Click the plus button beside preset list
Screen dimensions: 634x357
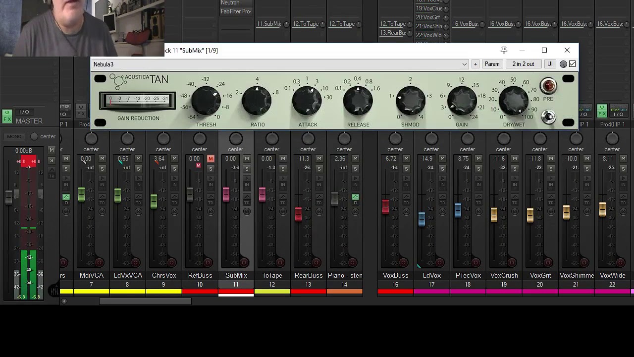pyautogui.click(x=475, y=64)
